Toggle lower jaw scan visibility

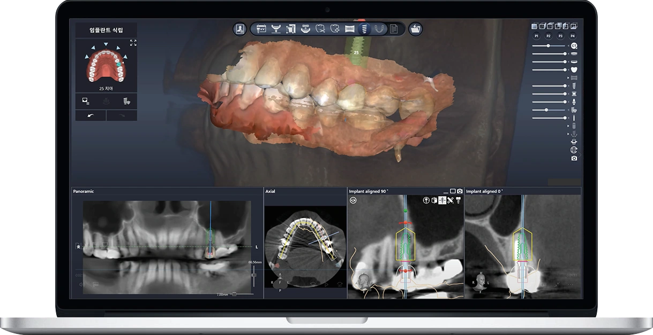(x=574, y=62)
